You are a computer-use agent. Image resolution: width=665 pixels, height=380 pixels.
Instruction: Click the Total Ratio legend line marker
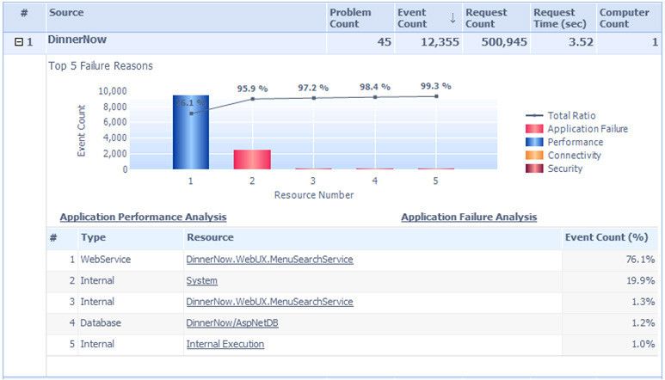pyautogui.click(x=534, y=115)
